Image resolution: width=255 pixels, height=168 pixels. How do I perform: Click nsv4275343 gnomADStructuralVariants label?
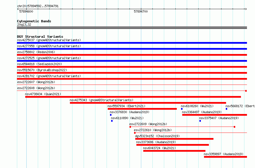(101, 100)
